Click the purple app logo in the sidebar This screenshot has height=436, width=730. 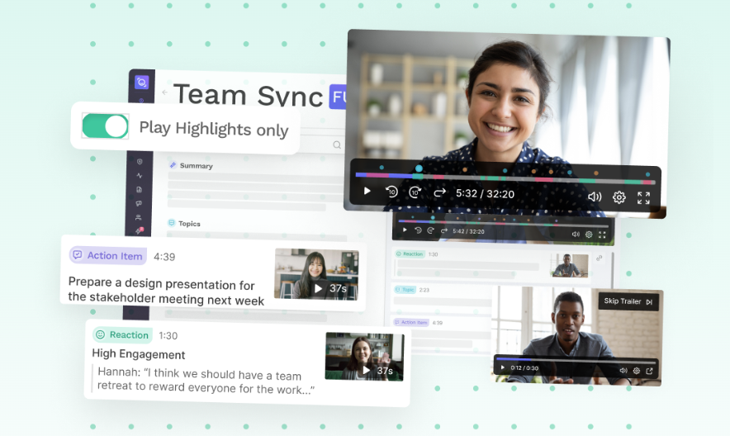[x=141, y=83]
